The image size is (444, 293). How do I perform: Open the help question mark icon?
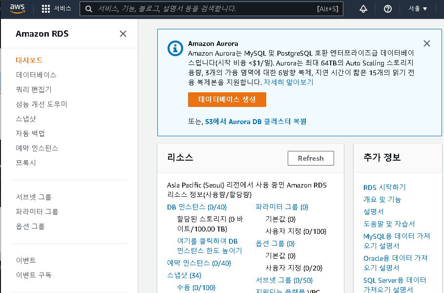(388, 9)
